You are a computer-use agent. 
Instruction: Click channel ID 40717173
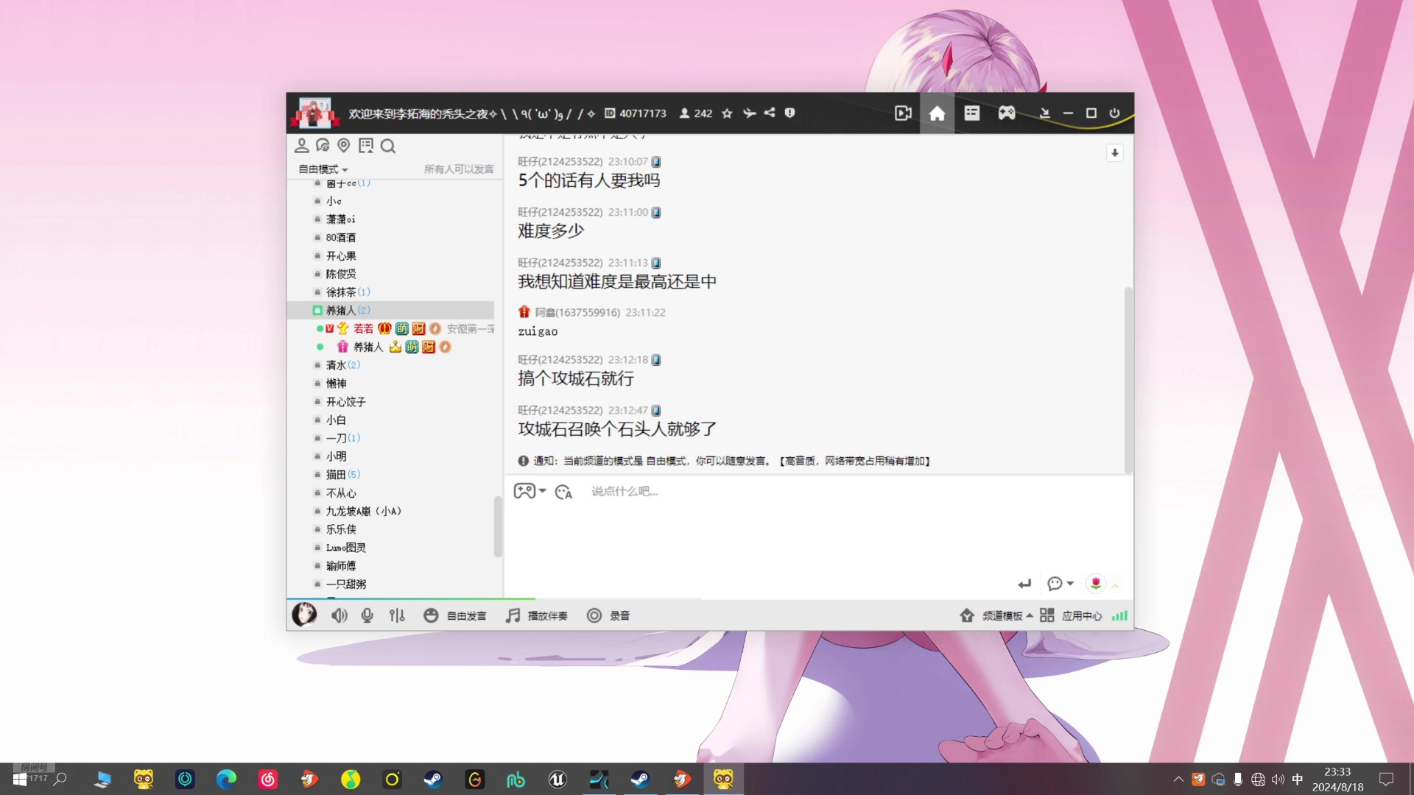(x=642, y=113)
